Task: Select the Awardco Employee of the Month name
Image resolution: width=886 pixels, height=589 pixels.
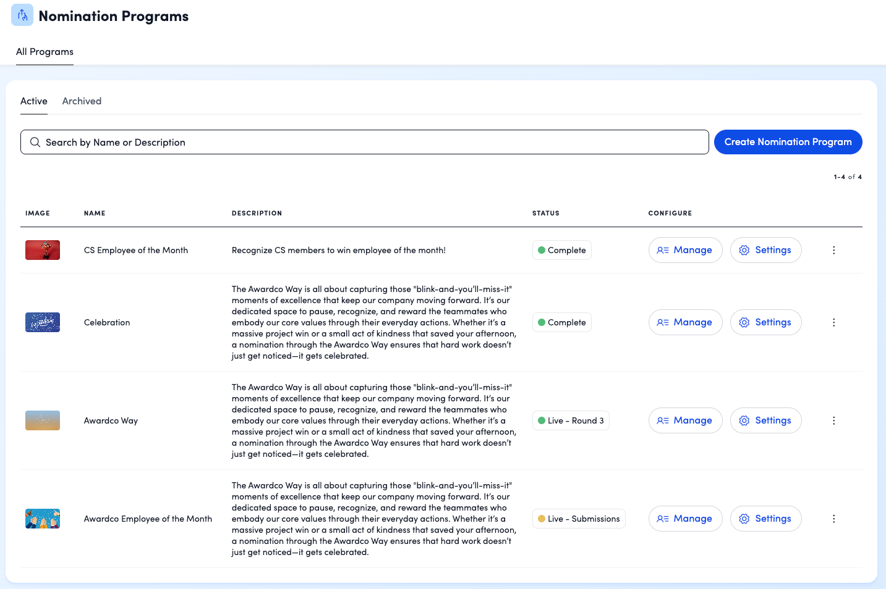Action: (148, 519)
